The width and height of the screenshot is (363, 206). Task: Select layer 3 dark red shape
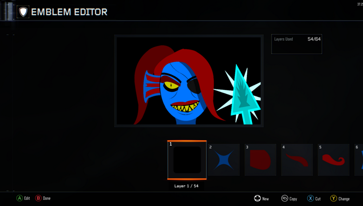click(x=260, y=160)
